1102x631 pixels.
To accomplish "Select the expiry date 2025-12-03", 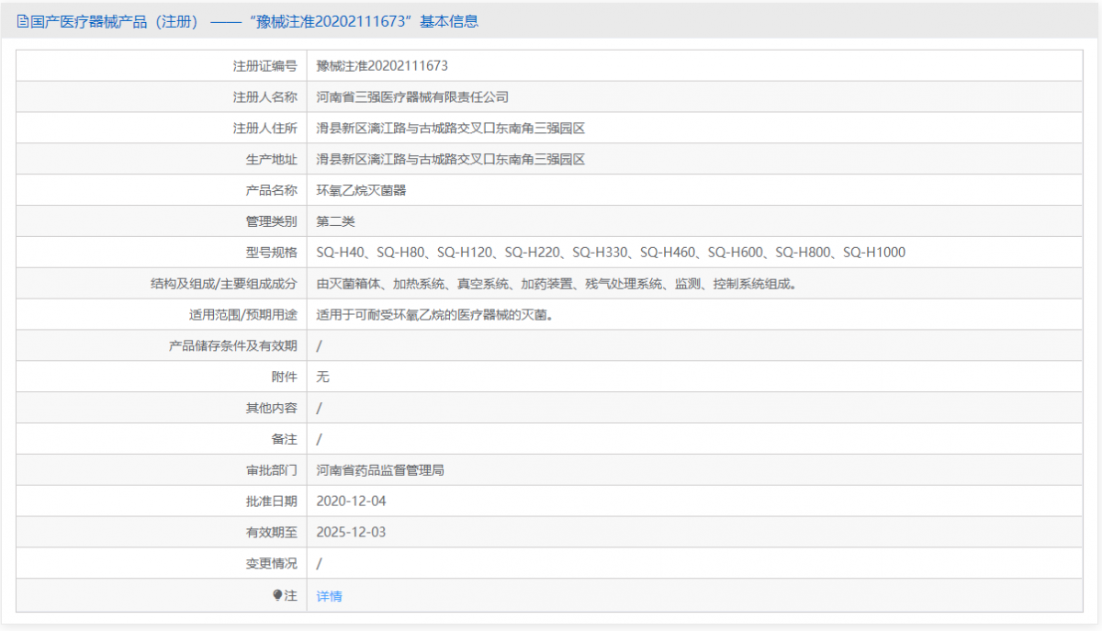I will [351, 532].
